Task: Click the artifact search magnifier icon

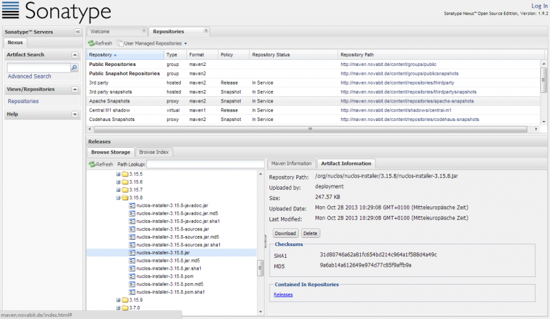Action: point(74,67)
